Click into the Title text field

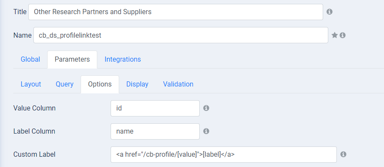click(176, 12)
